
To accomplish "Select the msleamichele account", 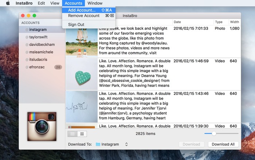I will pyautogui.click(x=42, y=52).
